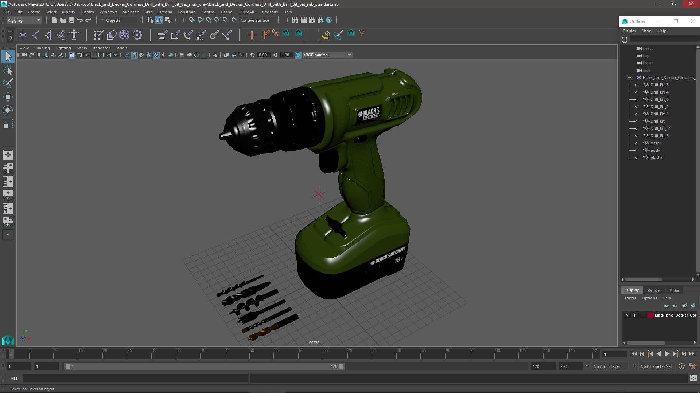700x393 pixels.
Task: Toggle textured display in viewport
Action: [x=156, y=55]
